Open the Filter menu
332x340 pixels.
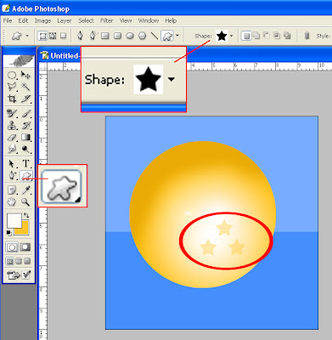[106, 20]
